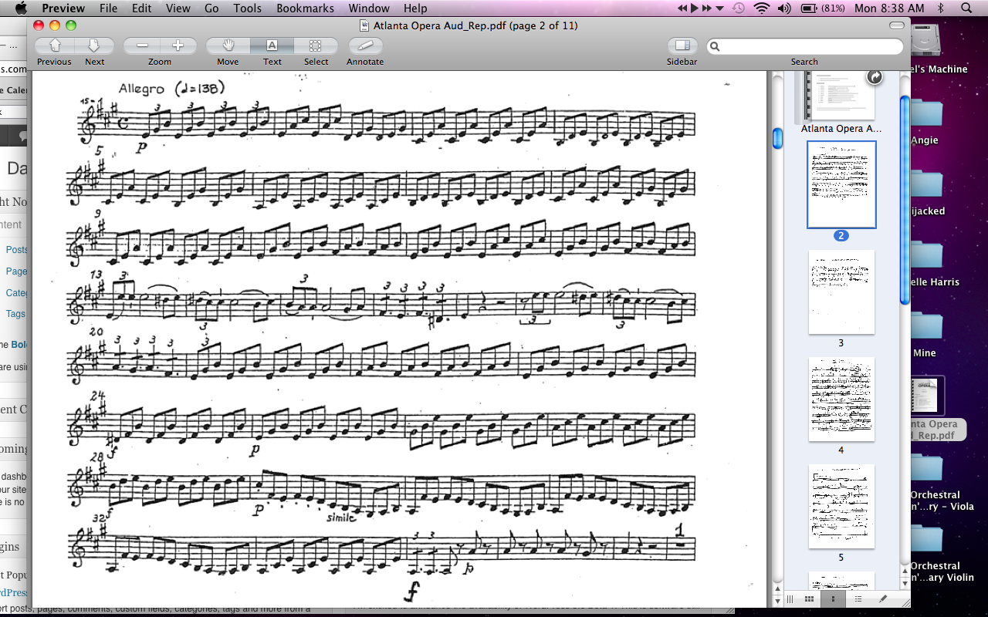Toggle the Sidebar visibility button
The image size is (988, 617).
coord(682,46)
